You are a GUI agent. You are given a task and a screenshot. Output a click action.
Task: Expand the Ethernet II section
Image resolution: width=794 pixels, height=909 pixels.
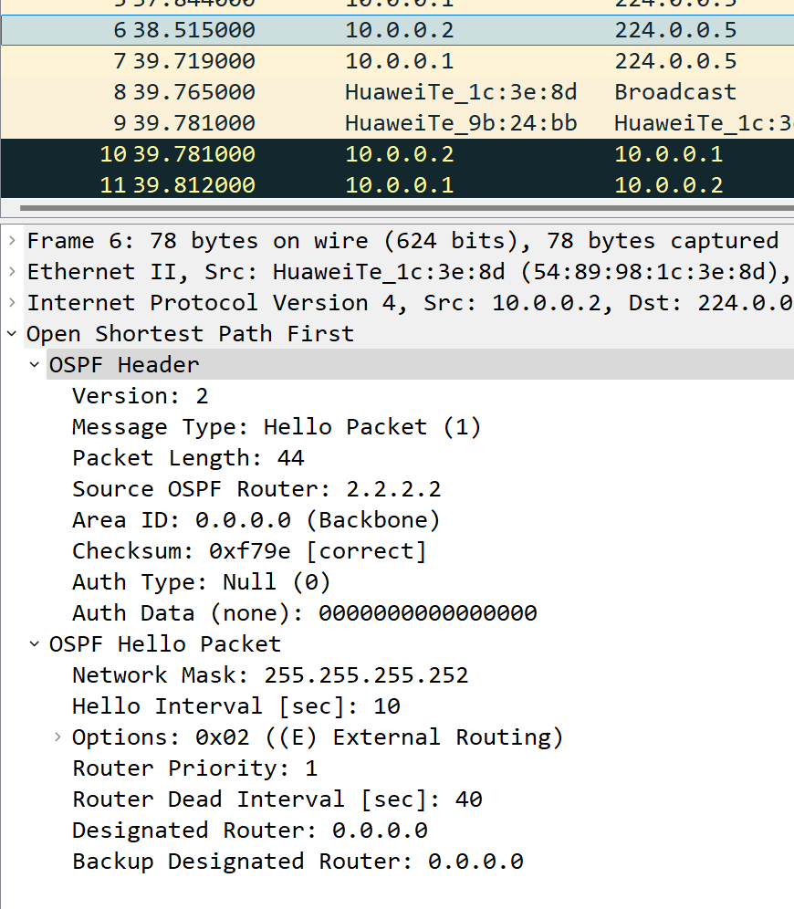(x=12, y=271)
